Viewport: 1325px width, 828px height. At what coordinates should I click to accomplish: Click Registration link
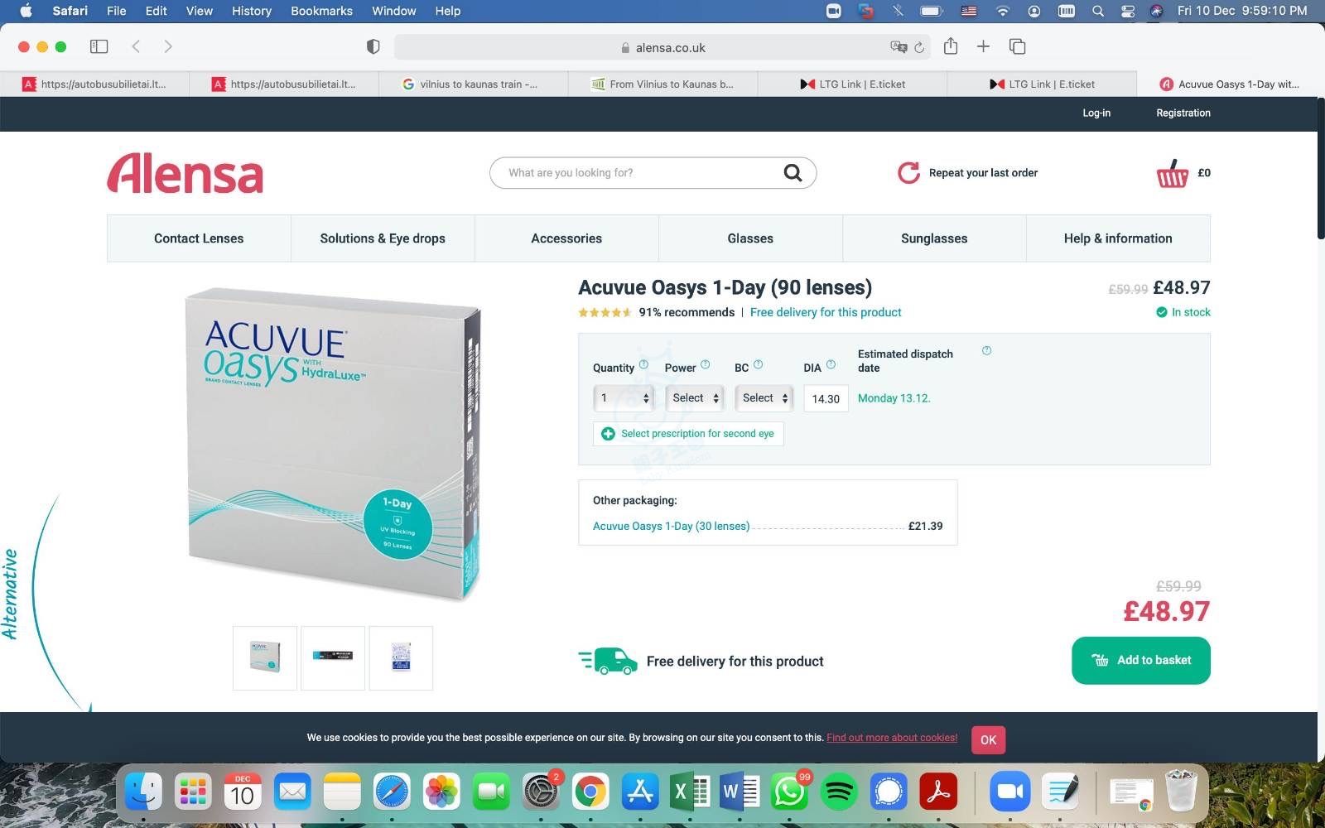(x=1183, y=113)
